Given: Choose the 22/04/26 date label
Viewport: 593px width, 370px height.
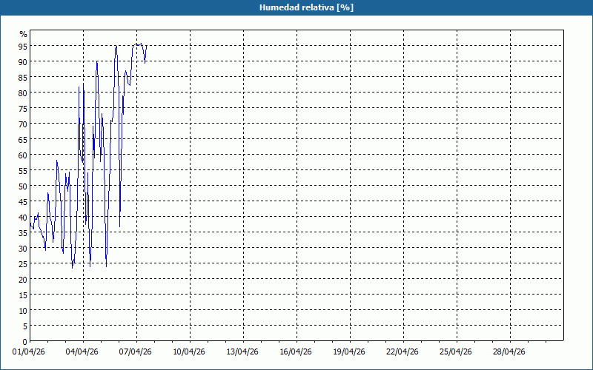Looking at the screenshot, I should 403,351.
